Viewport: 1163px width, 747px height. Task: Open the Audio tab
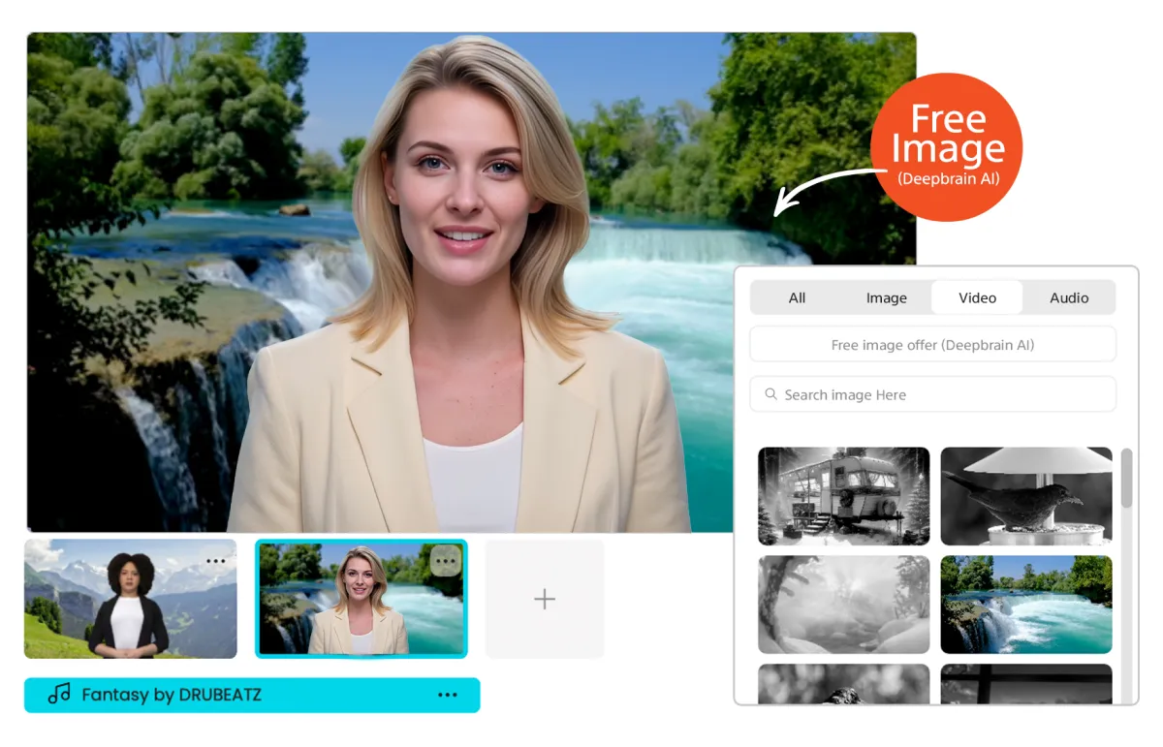1069,297
